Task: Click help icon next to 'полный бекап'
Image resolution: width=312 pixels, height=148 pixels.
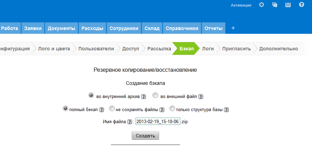Action: [x=102, y=110]
